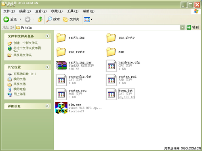Select the sysconfig.dat file icon
The width and height of the screenshot is (202, 151).
tap(61, 80)
